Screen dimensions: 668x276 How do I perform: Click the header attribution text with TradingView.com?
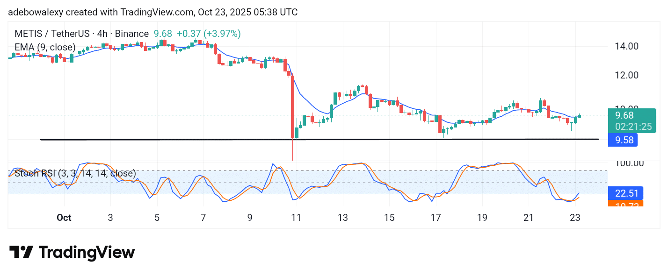pos(152,13)
